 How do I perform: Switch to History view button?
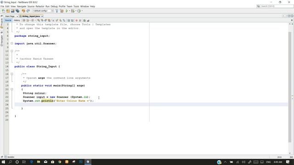coord(17,20)
